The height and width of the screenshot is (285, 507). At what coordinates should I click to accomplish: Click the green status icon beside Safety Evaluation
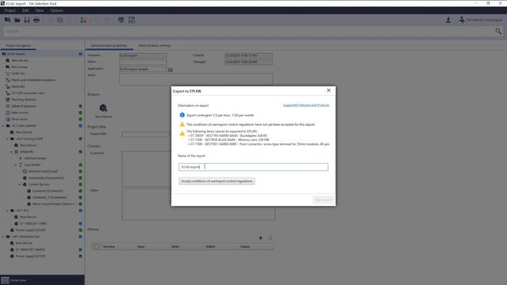(x=80, y=106)
